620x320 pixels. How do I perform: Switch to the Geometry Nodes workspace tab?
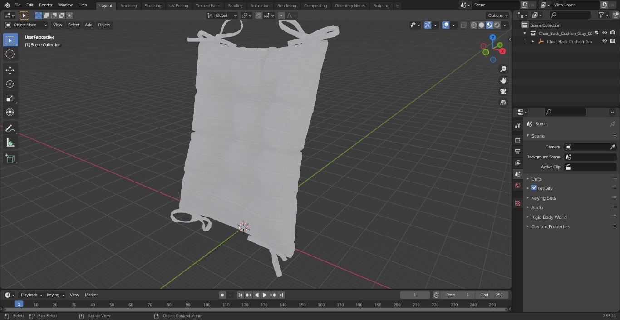coord(350,6)
